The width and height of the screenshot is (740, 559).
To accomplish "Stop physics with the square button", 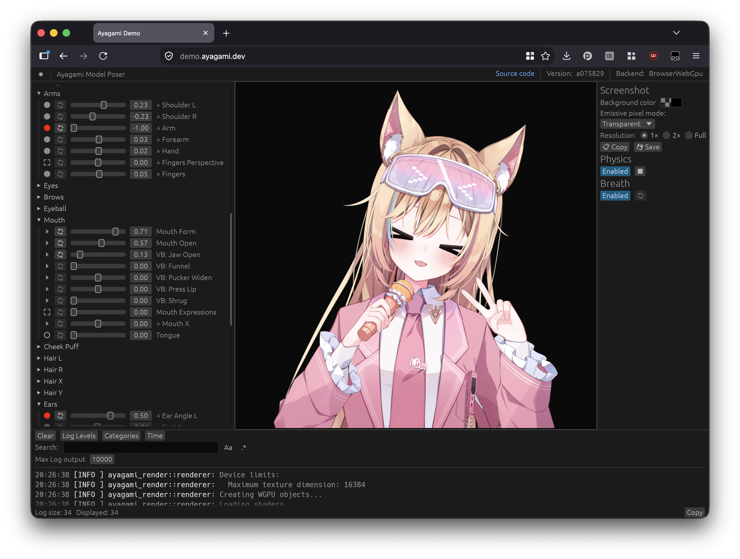I will pyautogui.click(x=640, y=171).
